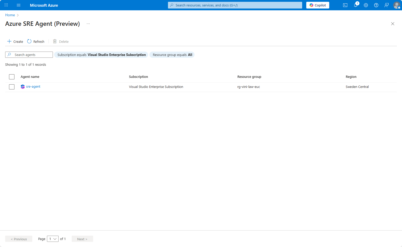
Task: Select all agents with header checkbox
Action: pos(12,77)
